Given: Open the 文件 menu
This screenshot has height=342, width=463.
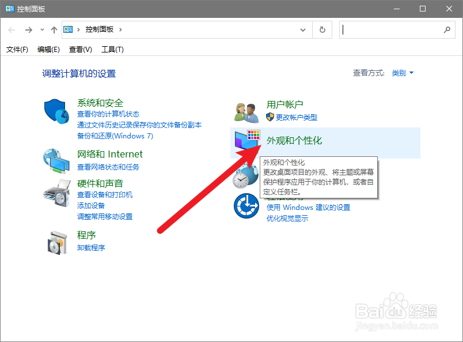Looking at the screenshot, I should [x=17, y=50].
